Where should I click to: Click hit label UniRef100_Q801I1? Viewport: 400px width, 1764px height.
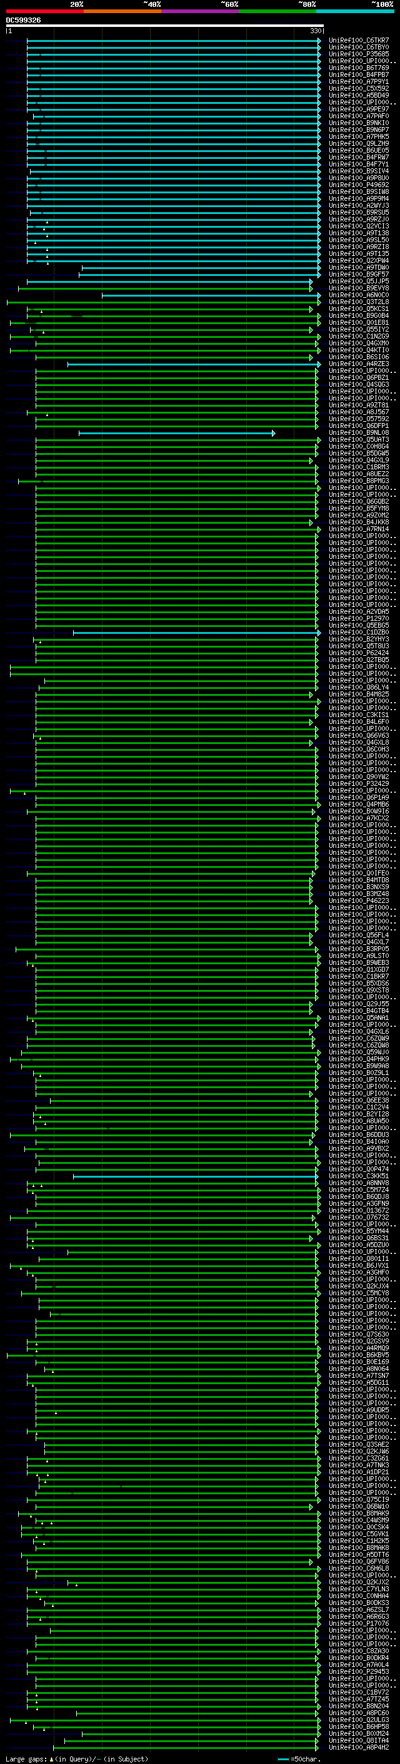tap(359, 1258)
